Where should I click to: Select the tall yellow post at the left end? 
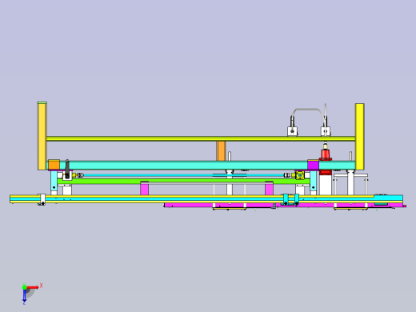[x=42, y=136]
